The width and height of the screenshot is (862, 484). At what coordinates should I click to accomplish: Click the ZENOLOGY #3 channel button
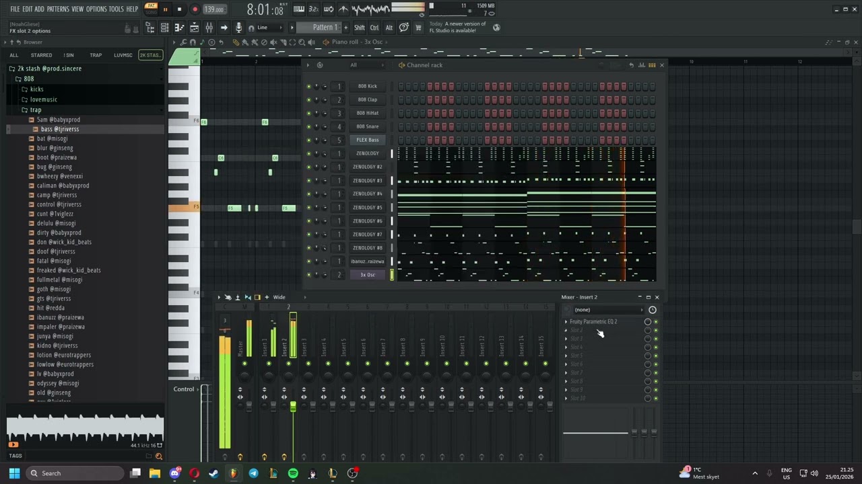click(368, 180)
